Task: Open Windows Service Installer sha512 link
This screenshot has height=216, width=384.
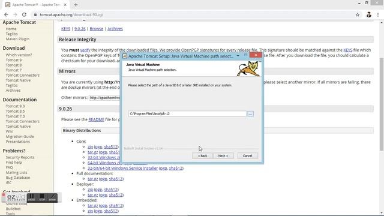Action: (176, 168)
